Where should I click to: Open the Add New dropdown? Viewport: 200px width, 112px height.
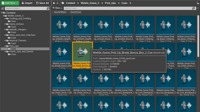point(9,3)
